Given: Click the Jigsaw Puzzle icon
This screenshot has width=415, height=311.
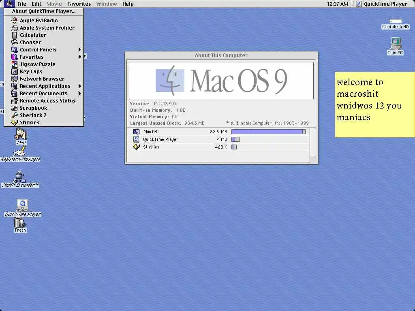Looking at the screenshot, I should [x=15, y=64].
